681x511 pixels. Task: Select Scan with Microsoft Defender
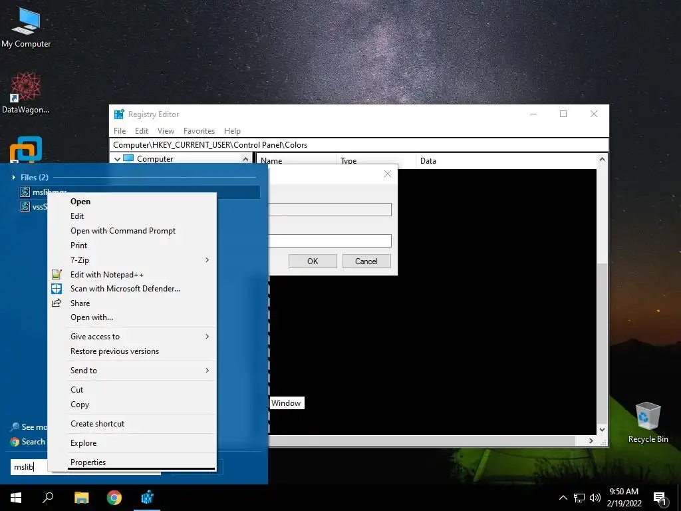pyautogui.click(x=132, y=289)
